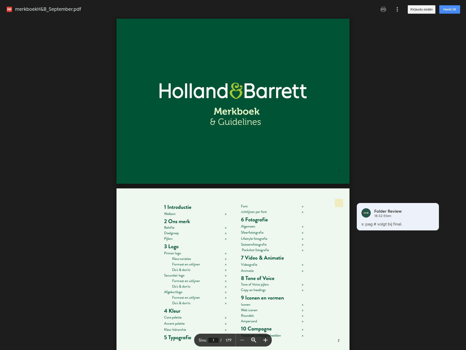Click the '& Guidelines' cover subtitle
Viewport: 466px width, 350px height.
pos(236,122)
